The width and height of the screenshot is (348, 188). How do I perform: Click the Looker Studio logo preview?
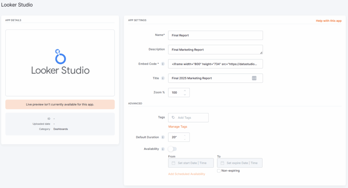[60, 63]
